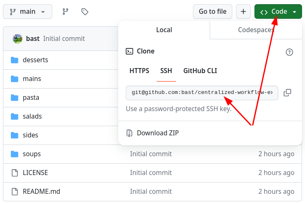Copy the SSH clone URL to clipboard
Viewport: 305px width, 203px height.
[x=287, y=93]
